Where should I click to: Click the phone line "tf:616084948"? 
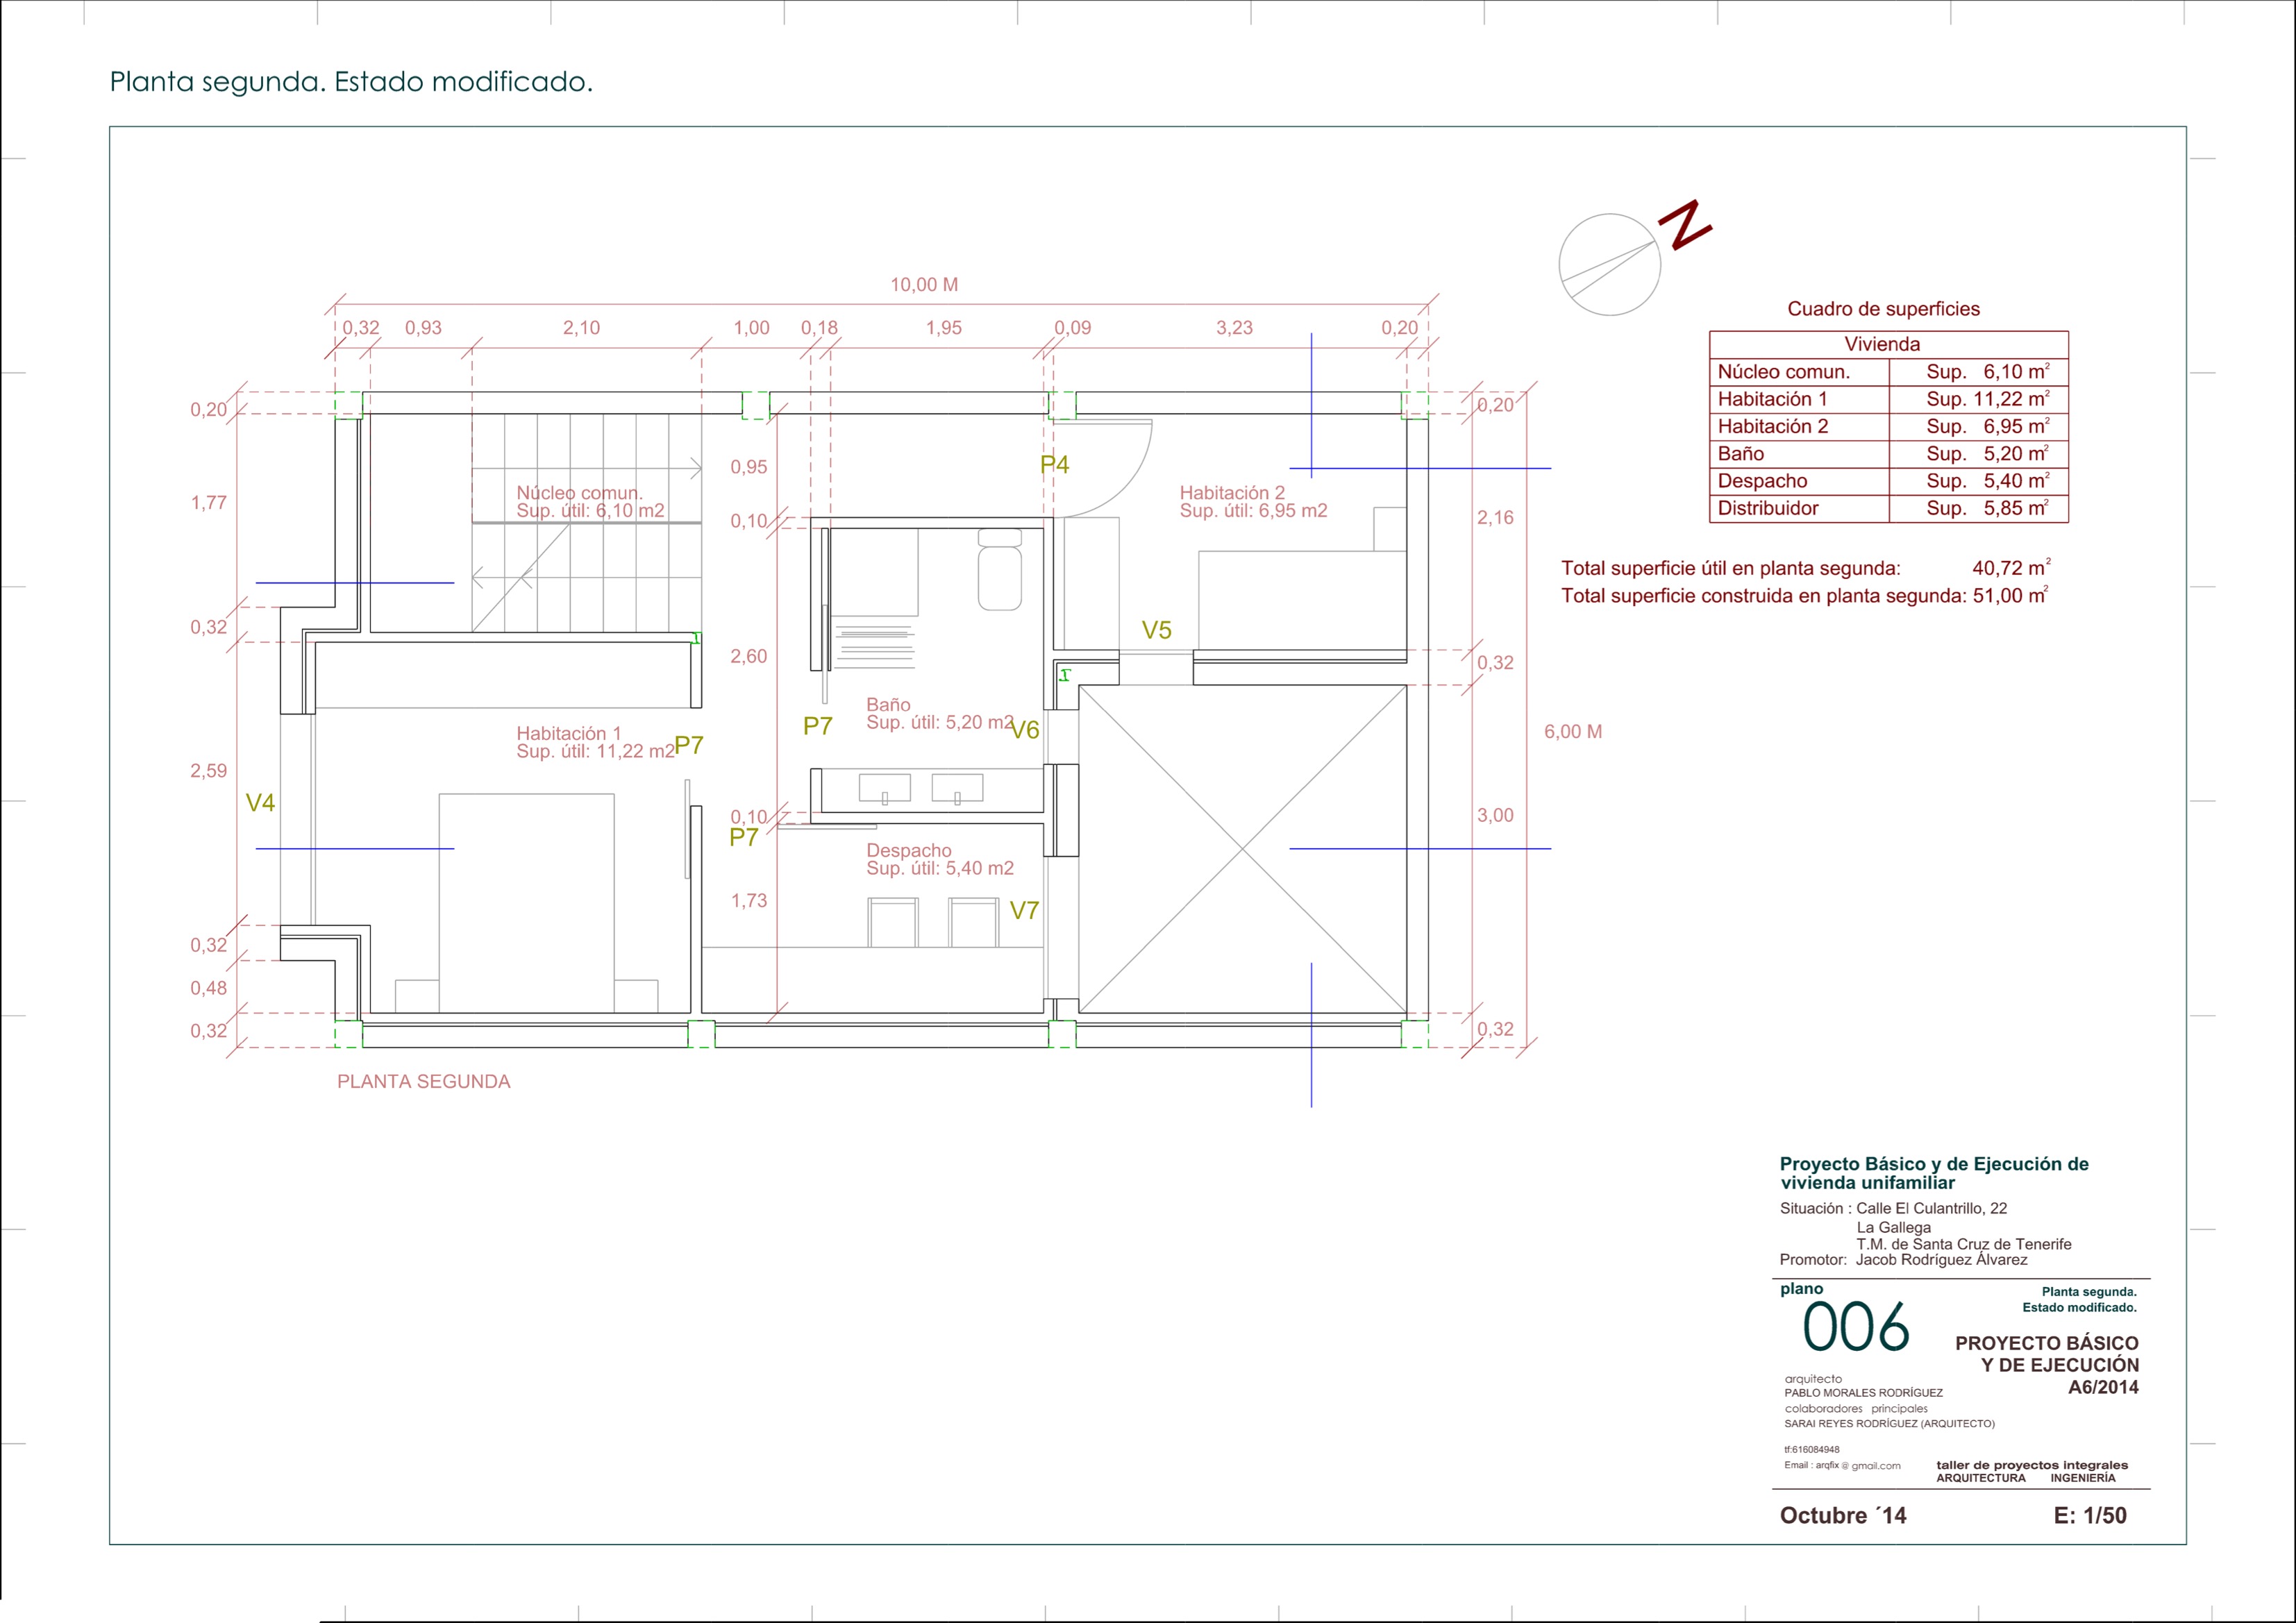(x=1811, y=1449)
